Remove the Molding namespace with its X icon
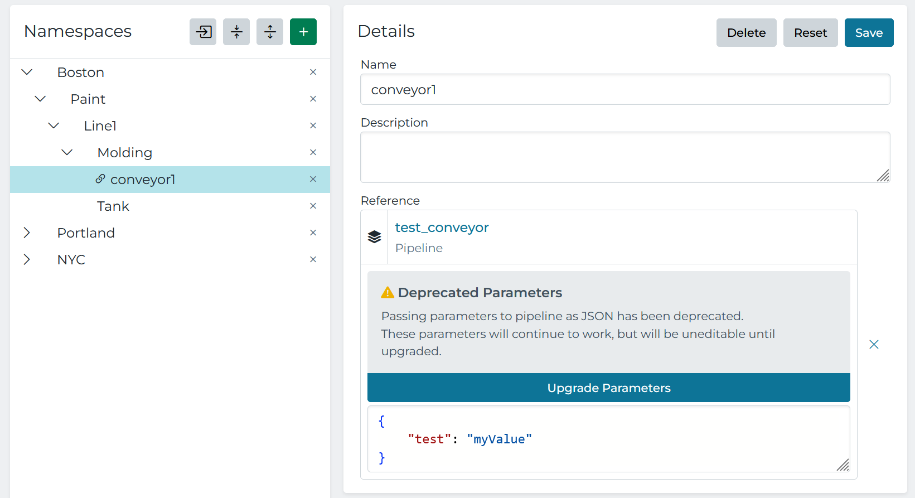This screenshot has width=915, height=498. point(313,152)
